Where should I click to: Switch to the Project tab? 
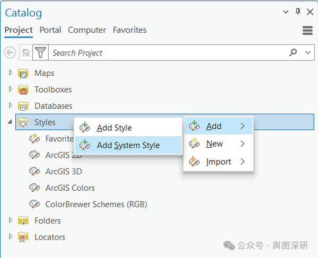(19, 30)
